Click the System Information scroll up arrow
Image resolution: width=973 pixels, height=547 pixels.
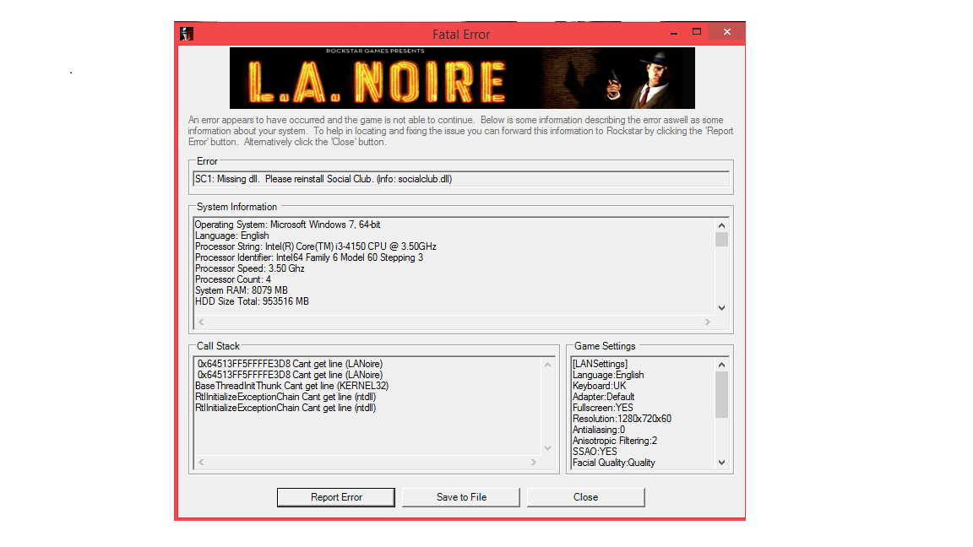(x=721, y=225)
